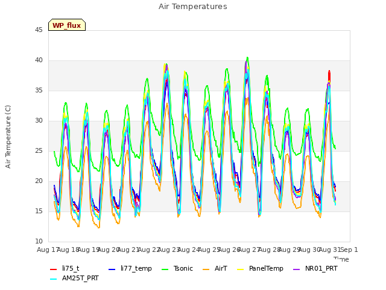Click the yellow PanelTemp legend swatch
This screenshot has height=290, width=386.
(x=240, y=269)
